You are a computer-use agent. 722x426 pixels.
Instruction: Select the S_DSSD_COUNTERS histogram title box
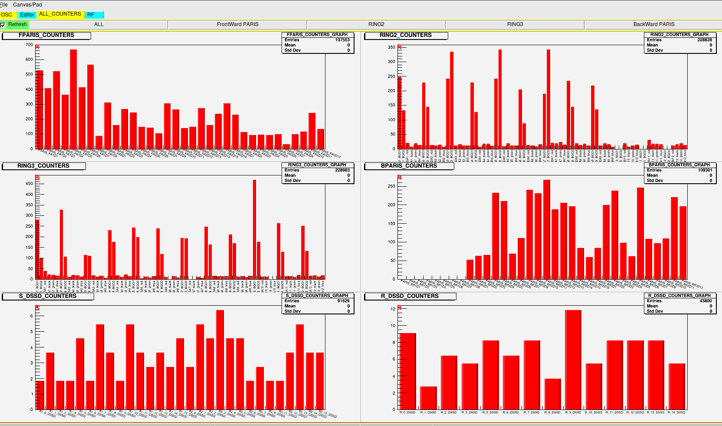click(x=48, y=296)
